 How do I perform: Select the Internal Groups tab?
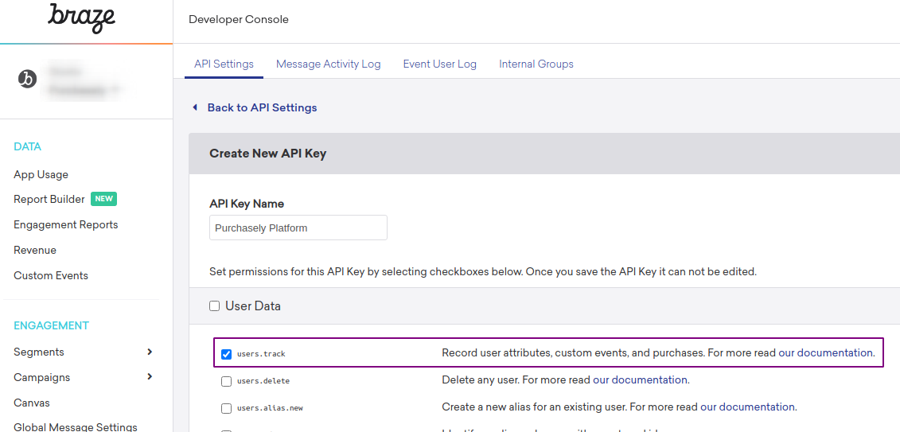pyautogui.click(x=536, y=64)
